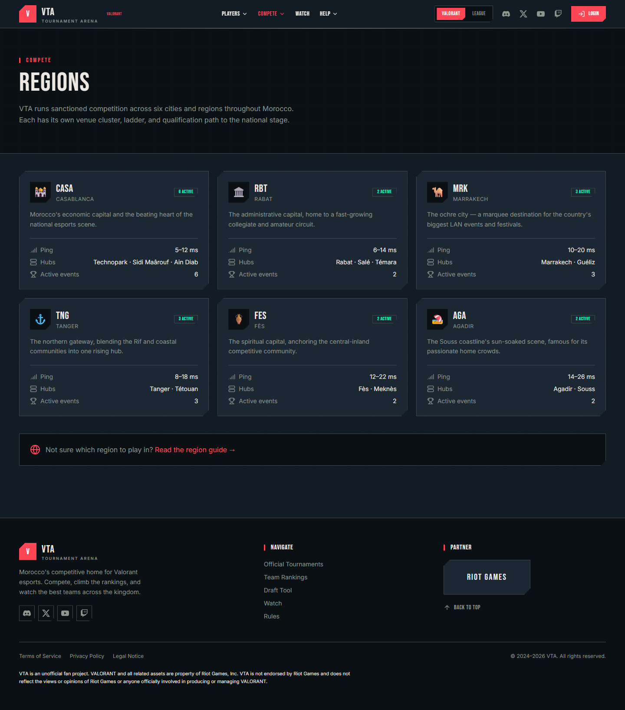This screenshot has width=625, height=710.
Task: Read the region guide link
Action: click(195, 450)
